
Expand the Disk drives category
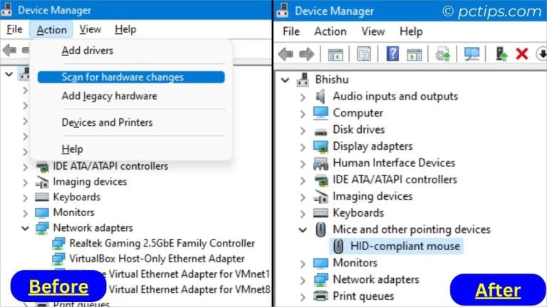[303, 130]
